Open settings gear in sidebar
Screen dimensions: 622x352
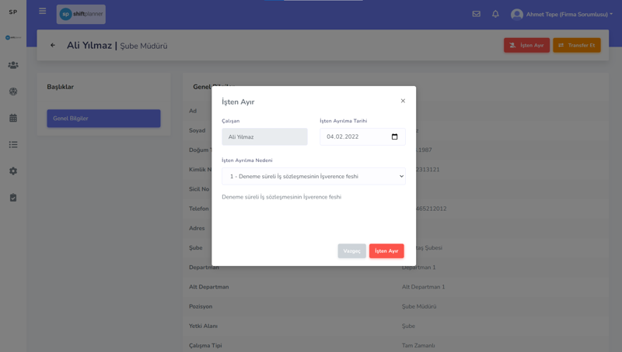13,171
